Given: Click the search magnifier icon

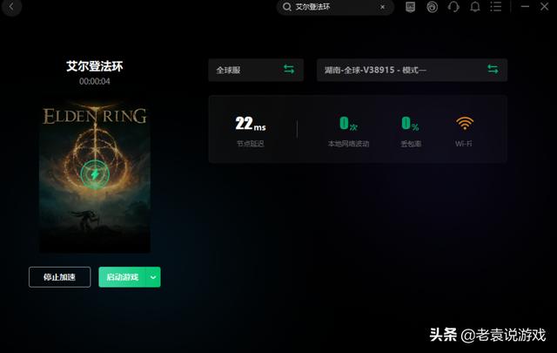Looking at the screenshot, I should [286, 7].
